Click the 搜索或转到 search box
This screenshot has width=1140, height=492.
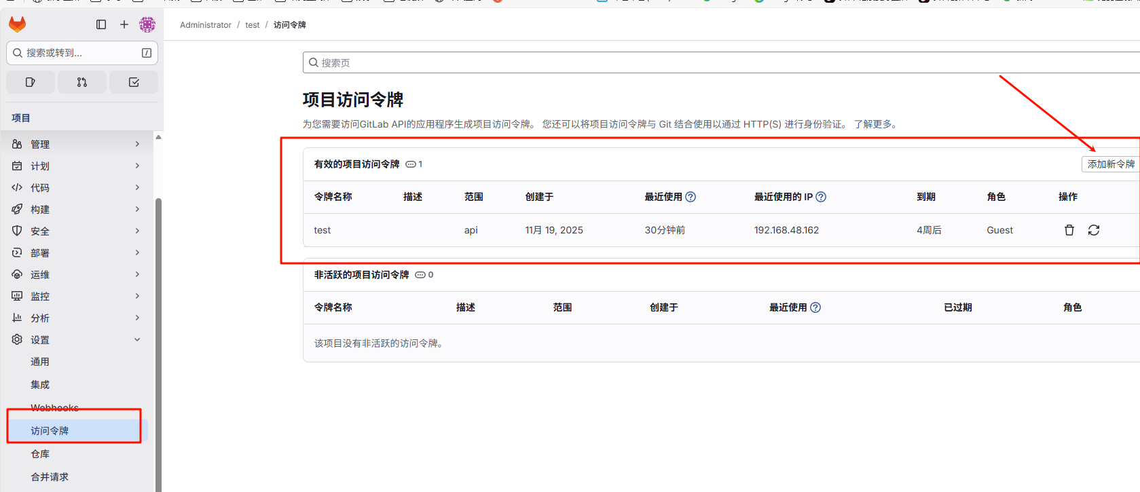(x=82, y=53)
